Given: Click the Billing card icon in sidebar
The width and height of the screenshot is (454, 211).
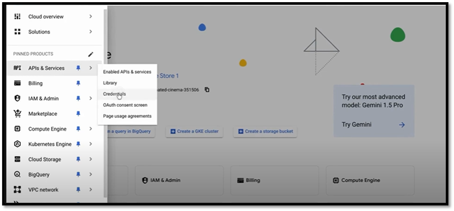Looking at the screenshot, I should [x=17, y=83].
